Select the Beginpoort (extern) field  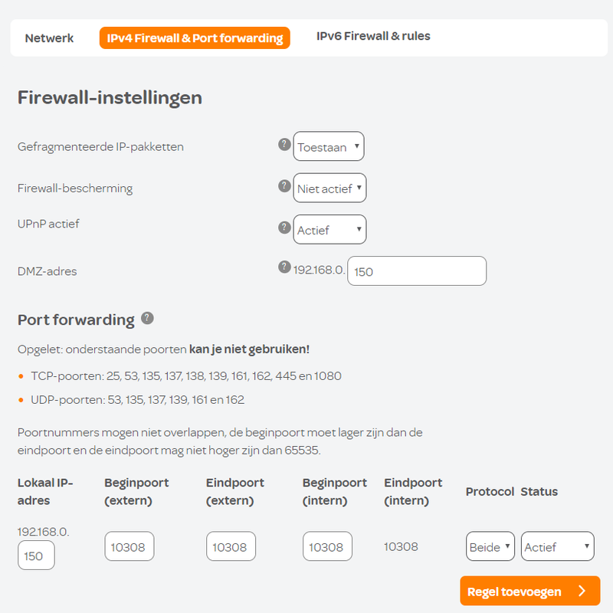click(129, 546)
